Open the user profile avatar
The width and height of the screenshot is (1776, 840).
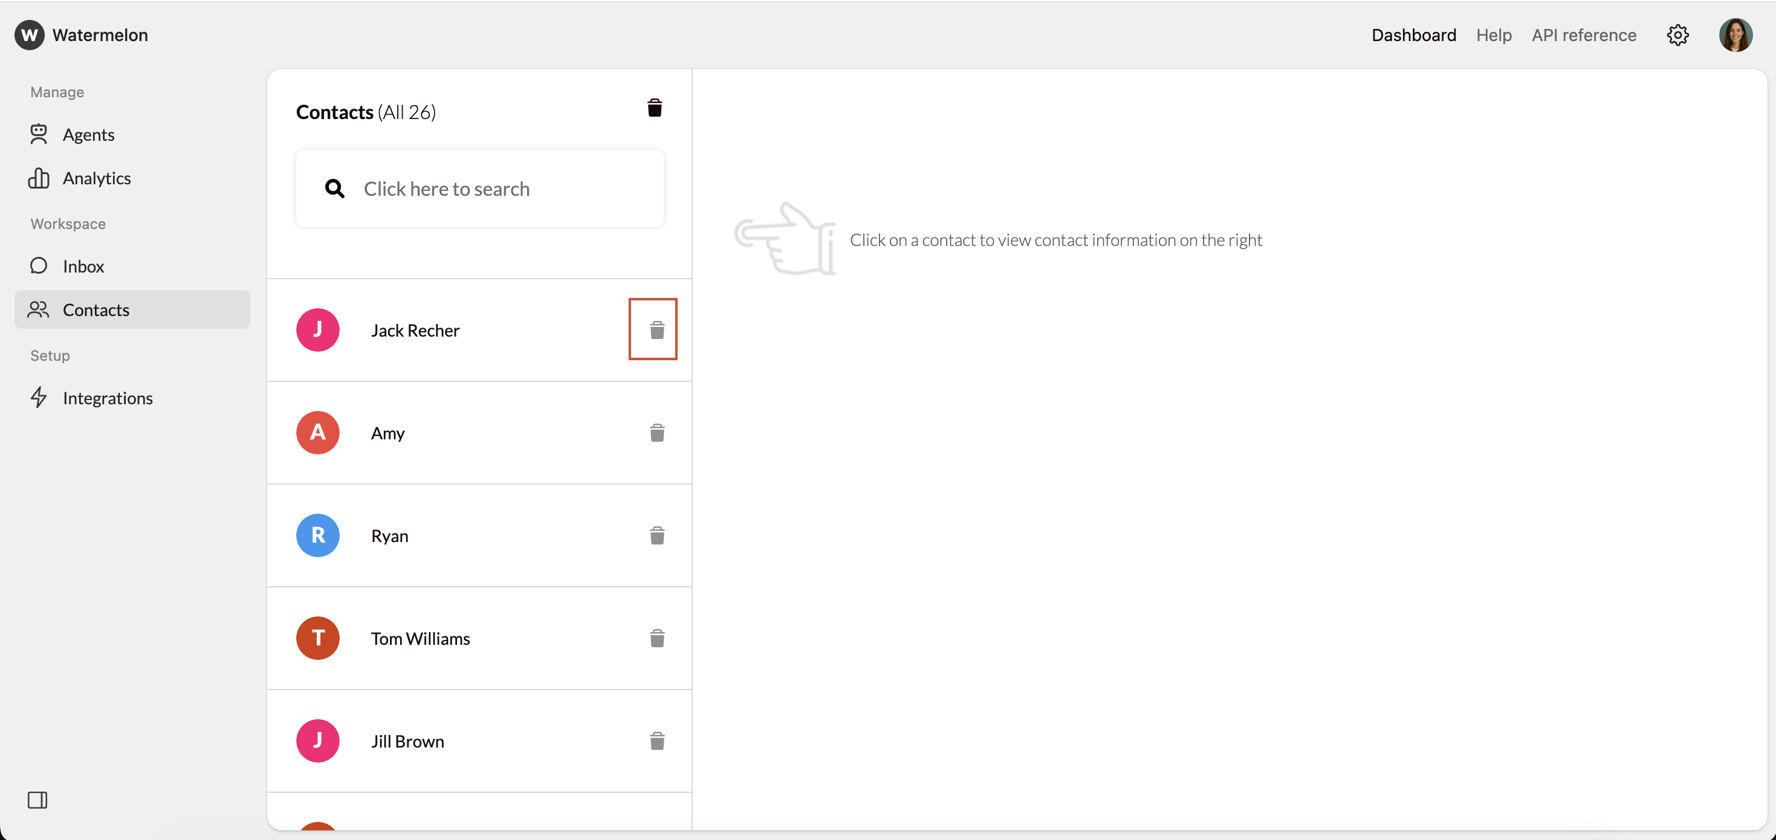click(1735, 35)
